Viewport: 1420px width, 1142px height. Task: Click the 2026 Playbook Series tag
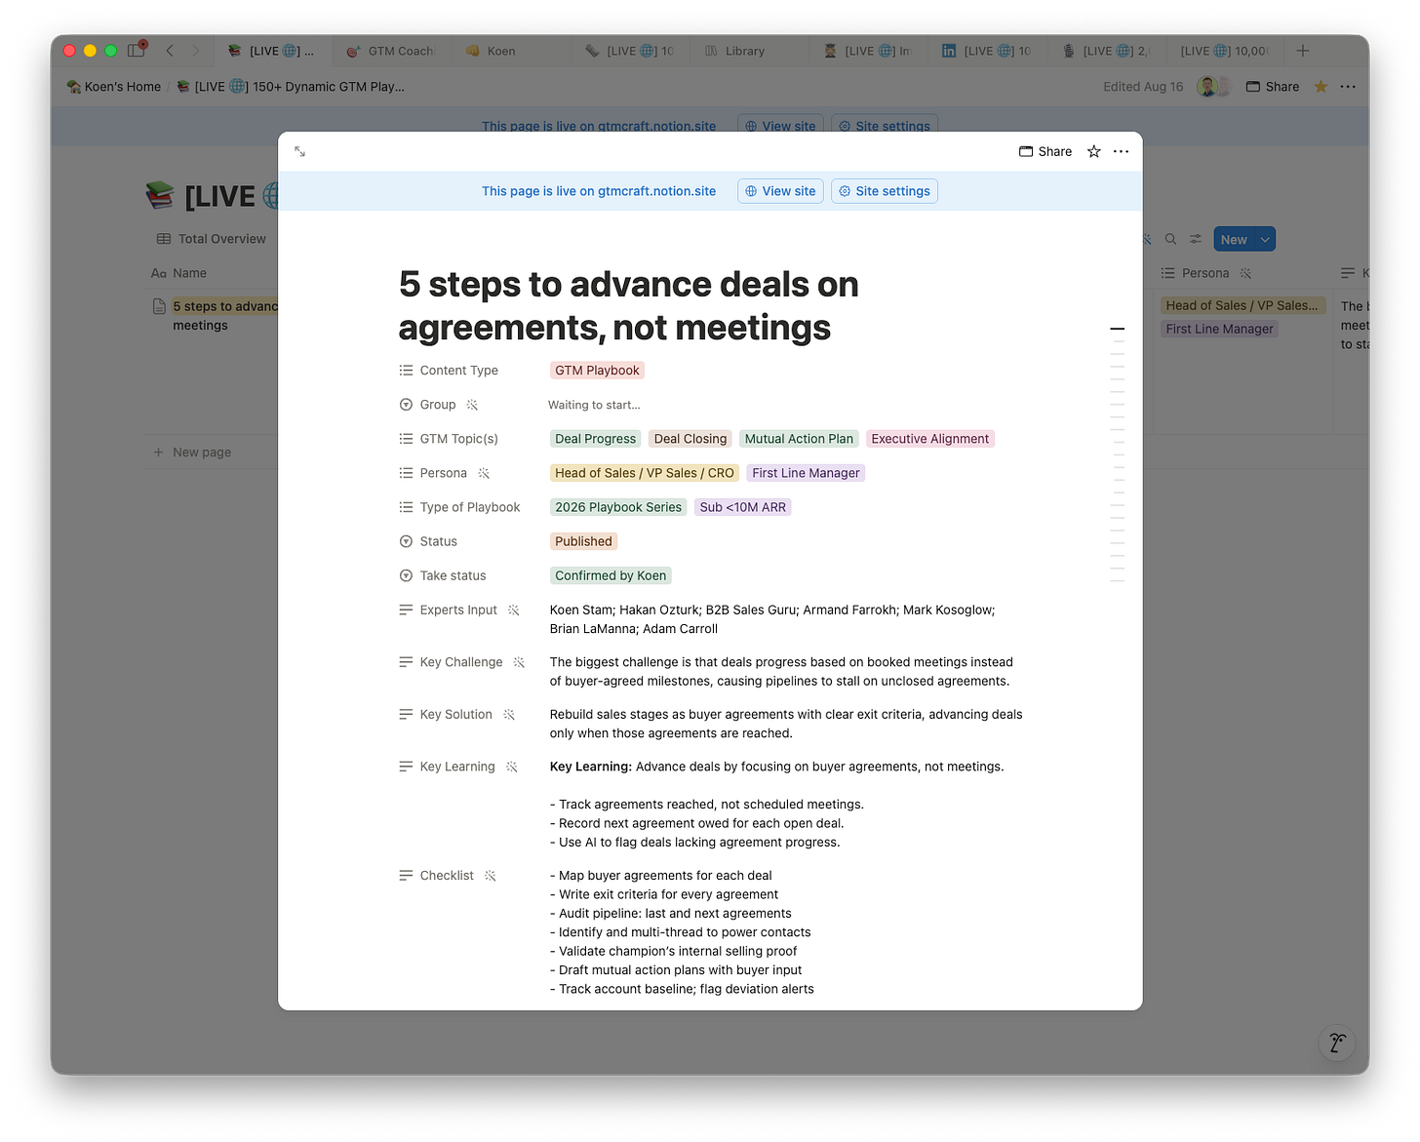pos(618,507)
